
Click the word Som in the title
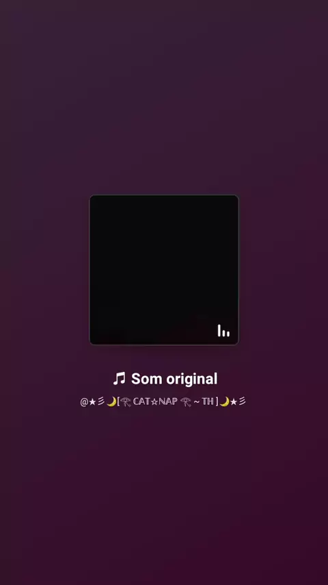pos(147,379)
